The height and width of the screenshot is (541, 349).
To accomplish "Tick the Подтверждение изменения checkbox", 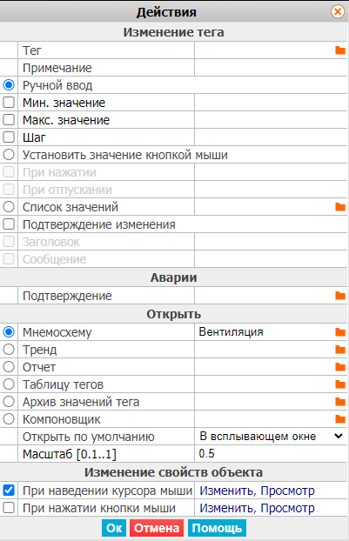I will pos(9,224).
